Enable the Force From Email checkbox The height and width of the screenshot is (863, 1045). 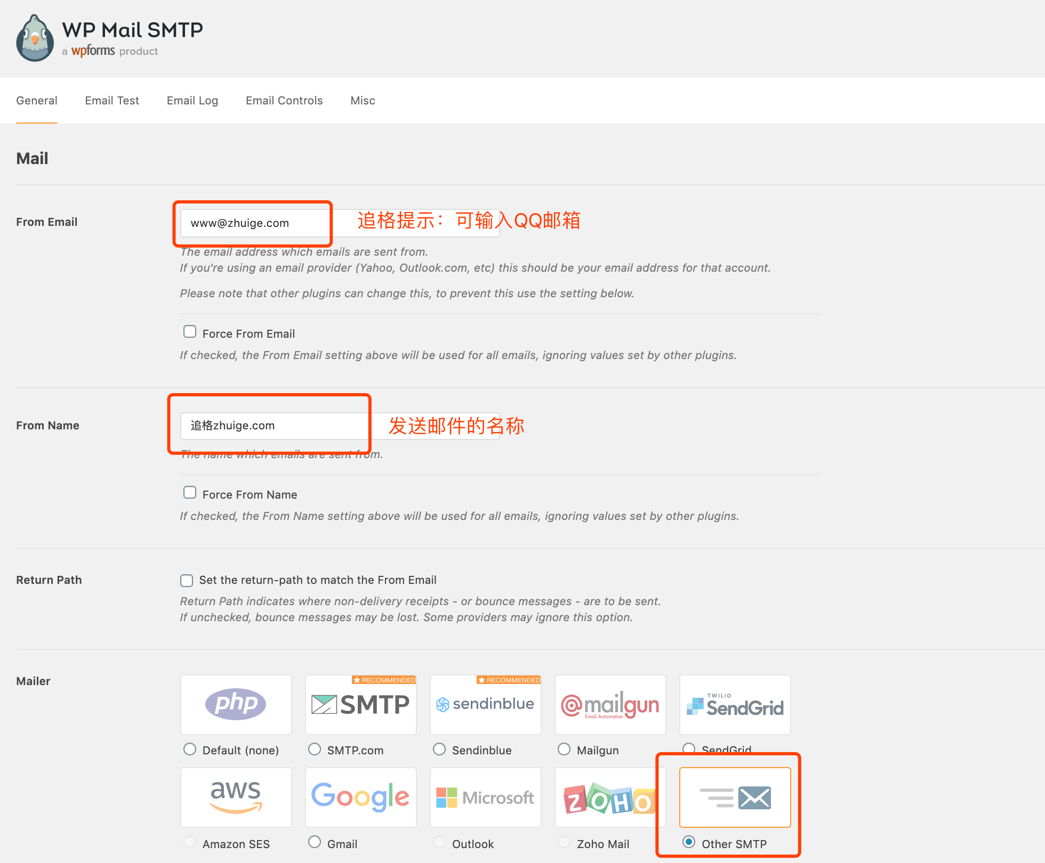pos(190,332)
